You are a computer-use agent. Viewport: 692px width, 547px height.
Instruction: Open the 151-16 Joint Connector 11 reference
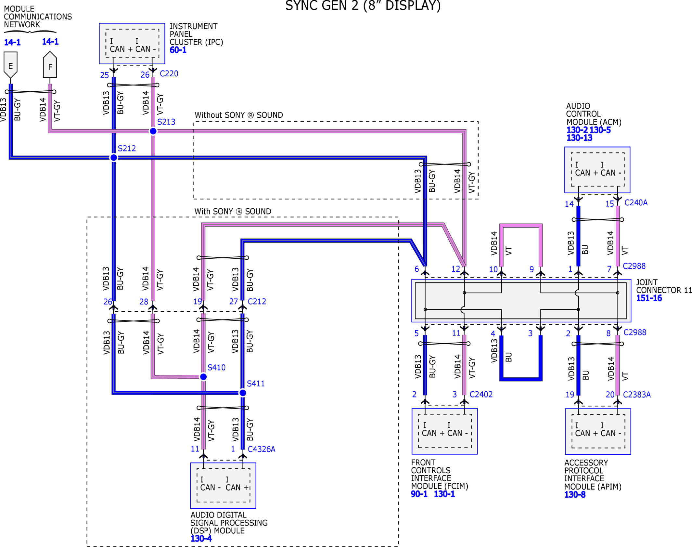pos(648,298)
